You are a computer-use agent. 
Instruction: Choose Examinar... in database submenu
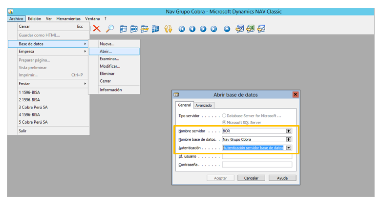[114, 59]
